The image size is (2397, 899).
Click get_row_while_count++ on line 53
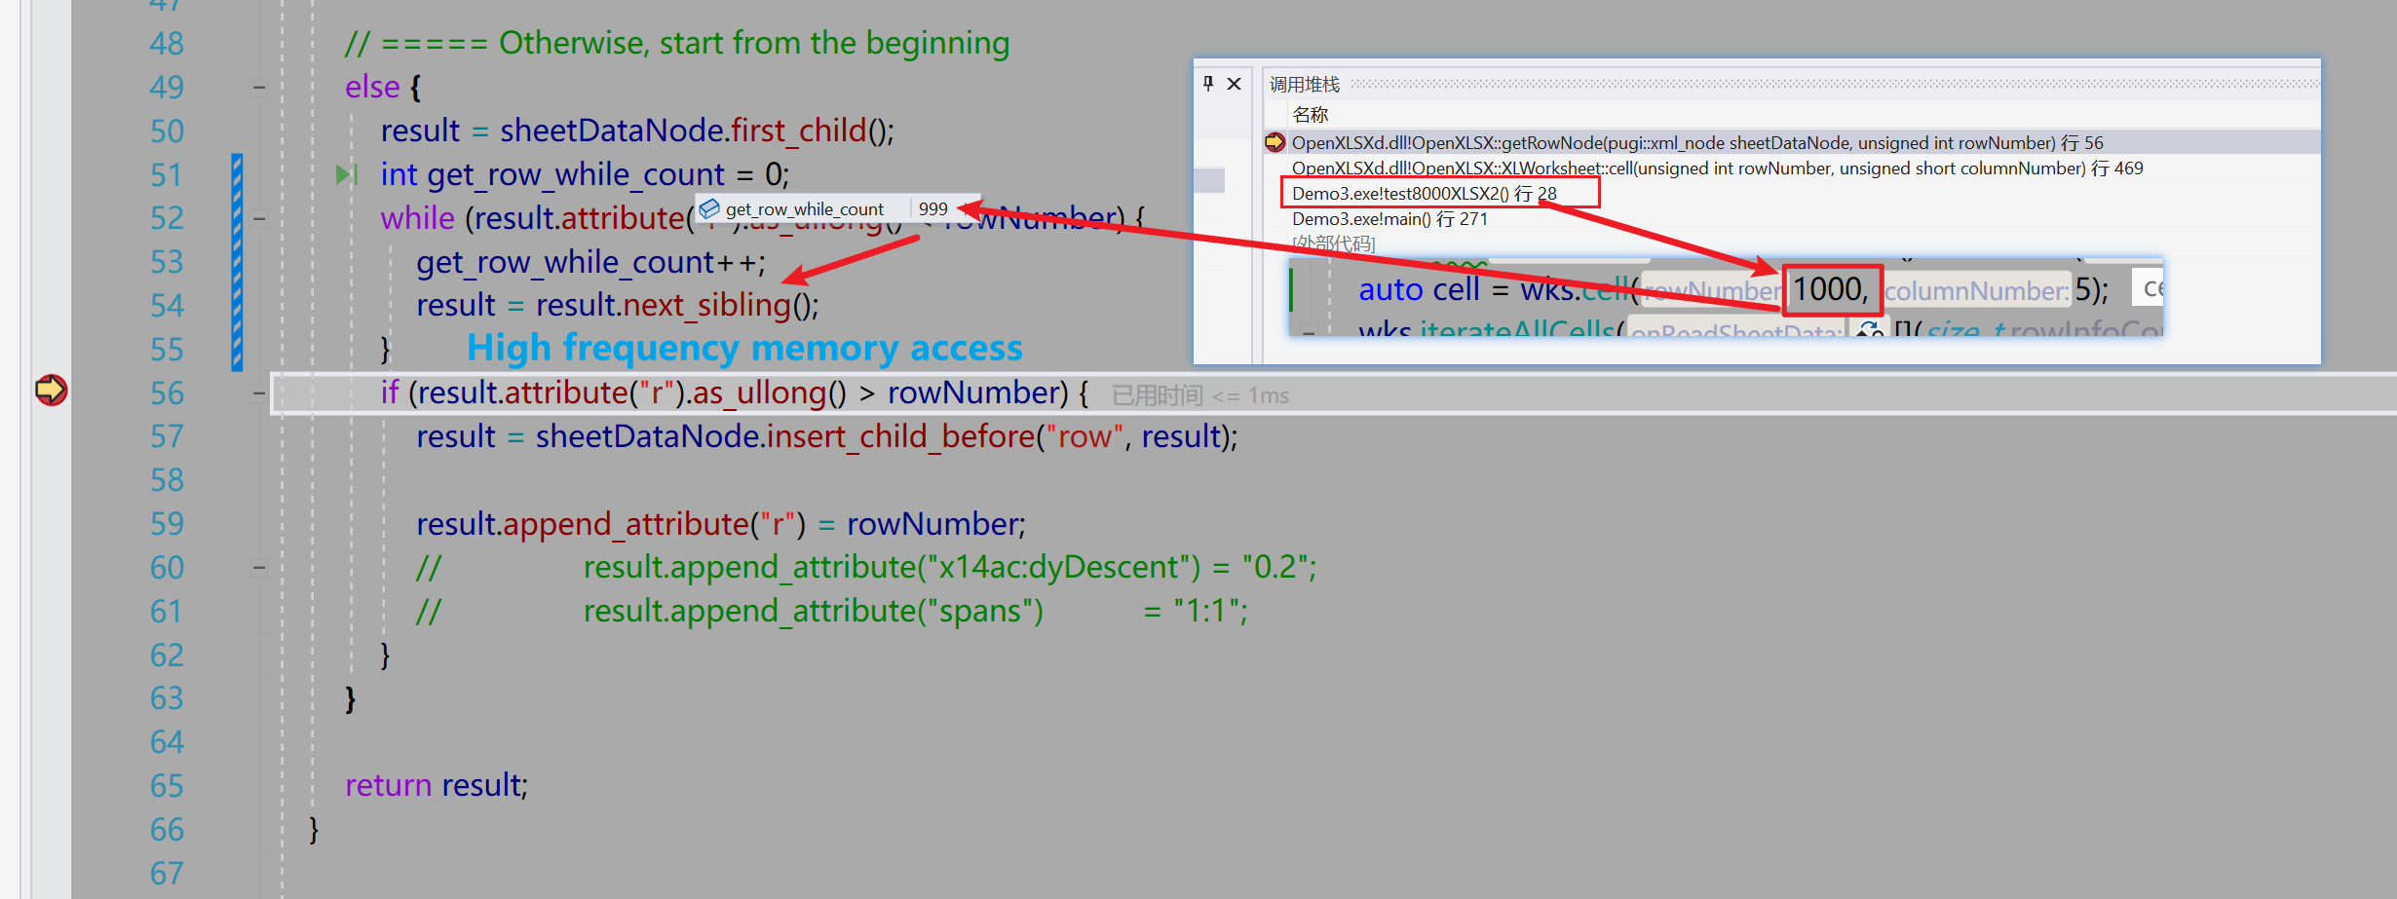[590, 262]
